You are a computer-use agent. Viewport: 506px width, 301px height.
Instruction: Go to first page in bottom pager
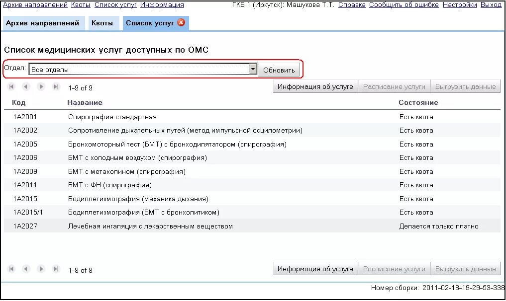[x=11, y=269]
